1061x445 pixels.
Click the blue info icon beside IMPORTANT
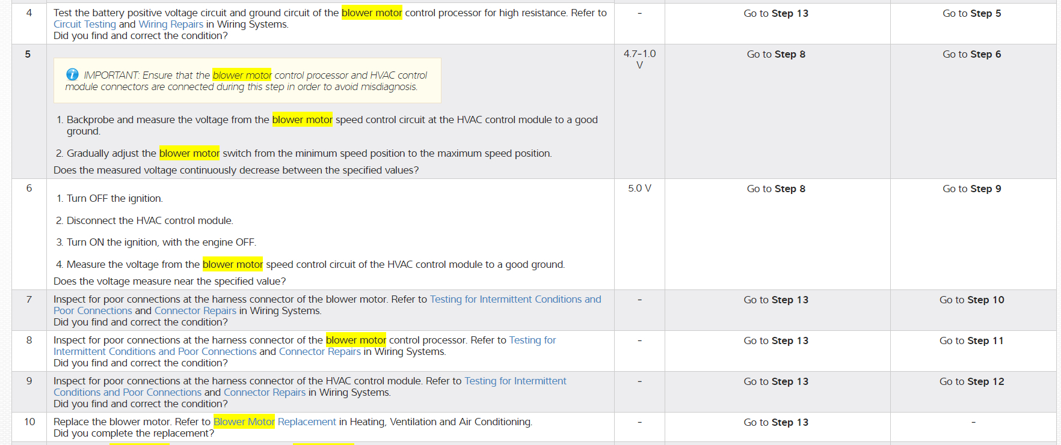[x=72, y=74]
